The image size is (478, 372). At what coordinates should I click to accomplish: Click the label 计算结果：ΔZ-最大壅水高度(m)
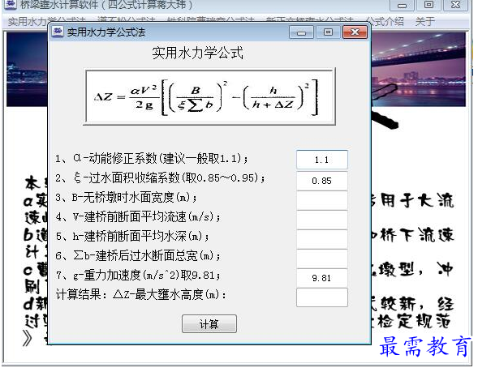(141, 295)
